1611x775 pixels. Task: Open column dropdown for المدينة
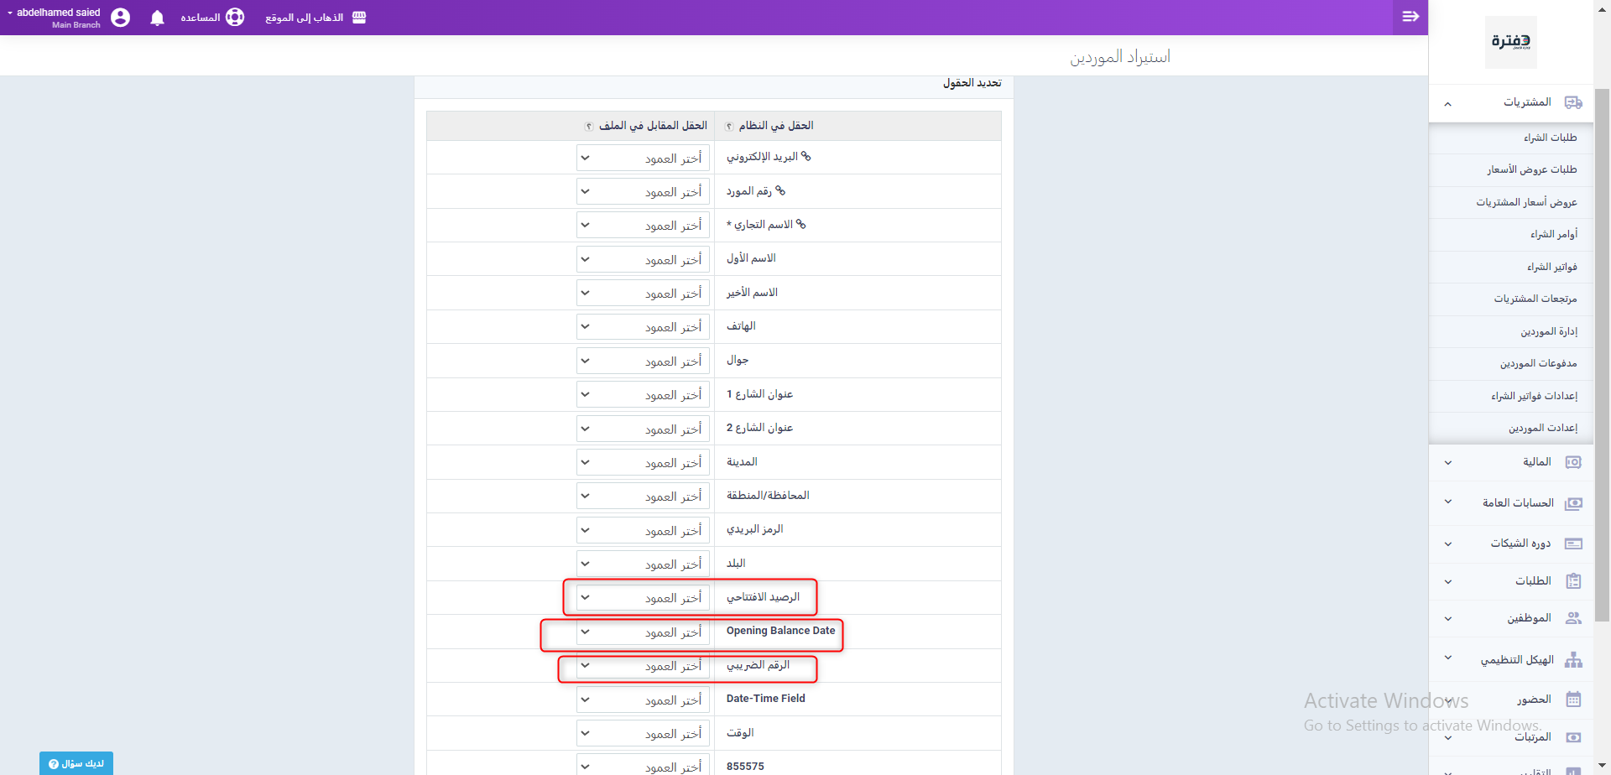(643, 462)
